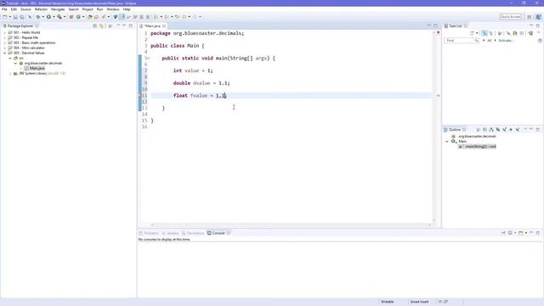The height and width of the screenshot is (306, 544).
Task: Open the New Task dropdown arrow
Action: pos(477,33)
